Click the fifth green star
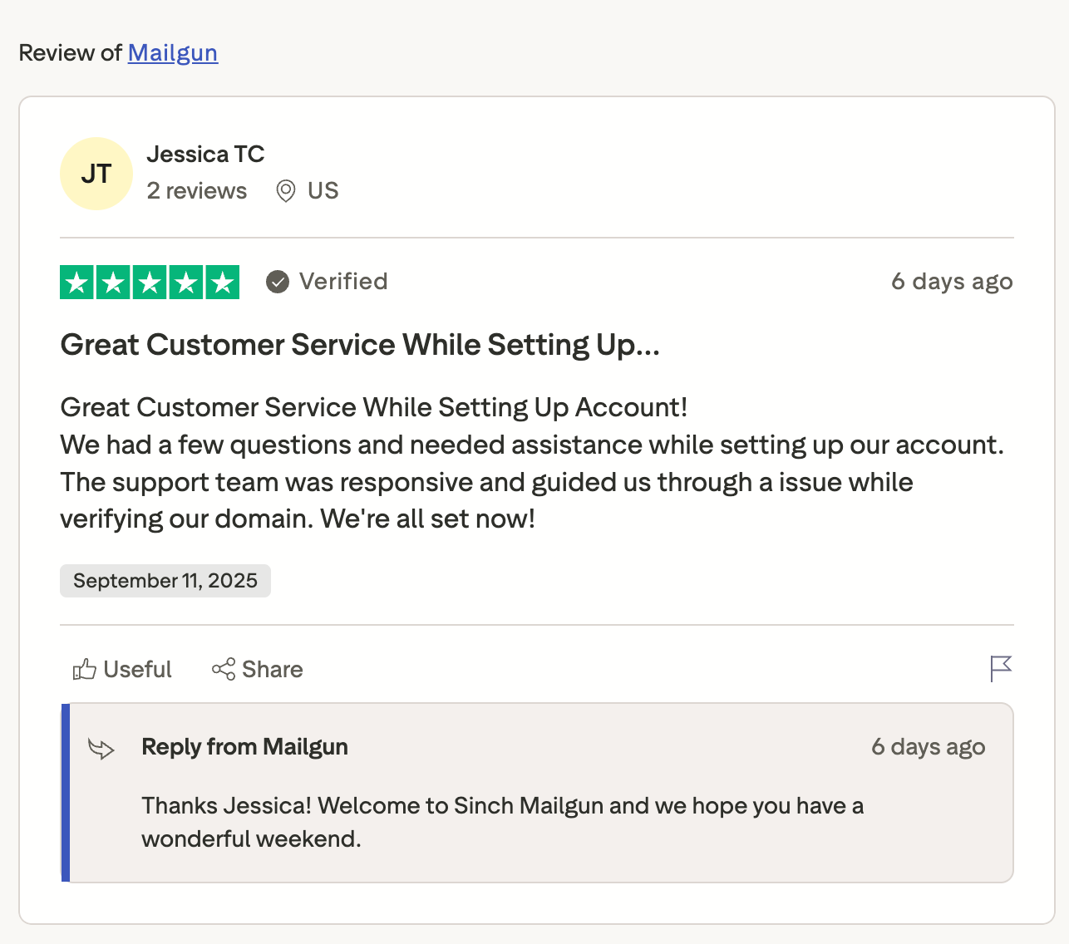Screen dimensions: 1069x944 click(222, 283)
